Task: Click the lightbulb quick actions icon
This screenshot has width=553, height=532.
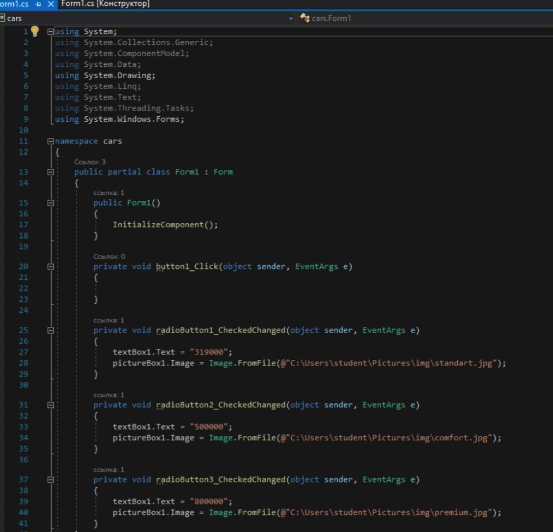Action: (34, 31)
